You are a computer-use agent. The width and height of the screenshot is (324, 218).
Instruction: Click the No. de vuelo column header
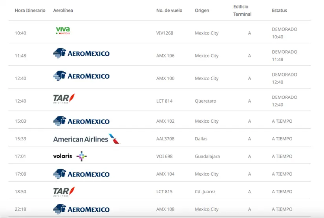169,11
